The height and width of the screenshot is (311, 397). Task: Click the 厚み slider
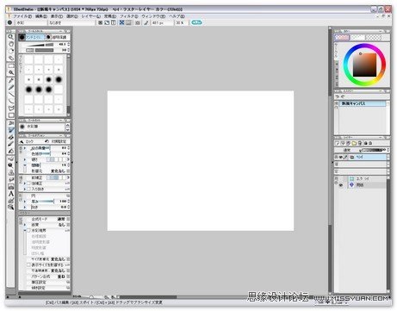pos(47,202)
